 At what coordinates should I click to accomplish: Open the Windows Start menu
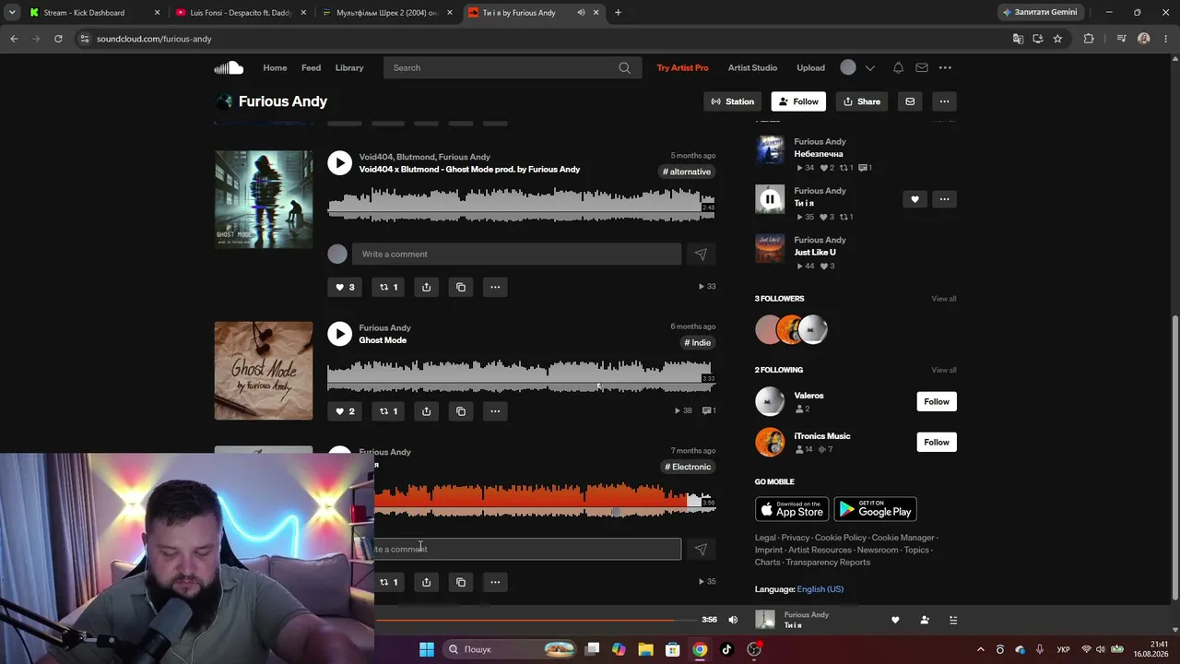tap(427, 649)
